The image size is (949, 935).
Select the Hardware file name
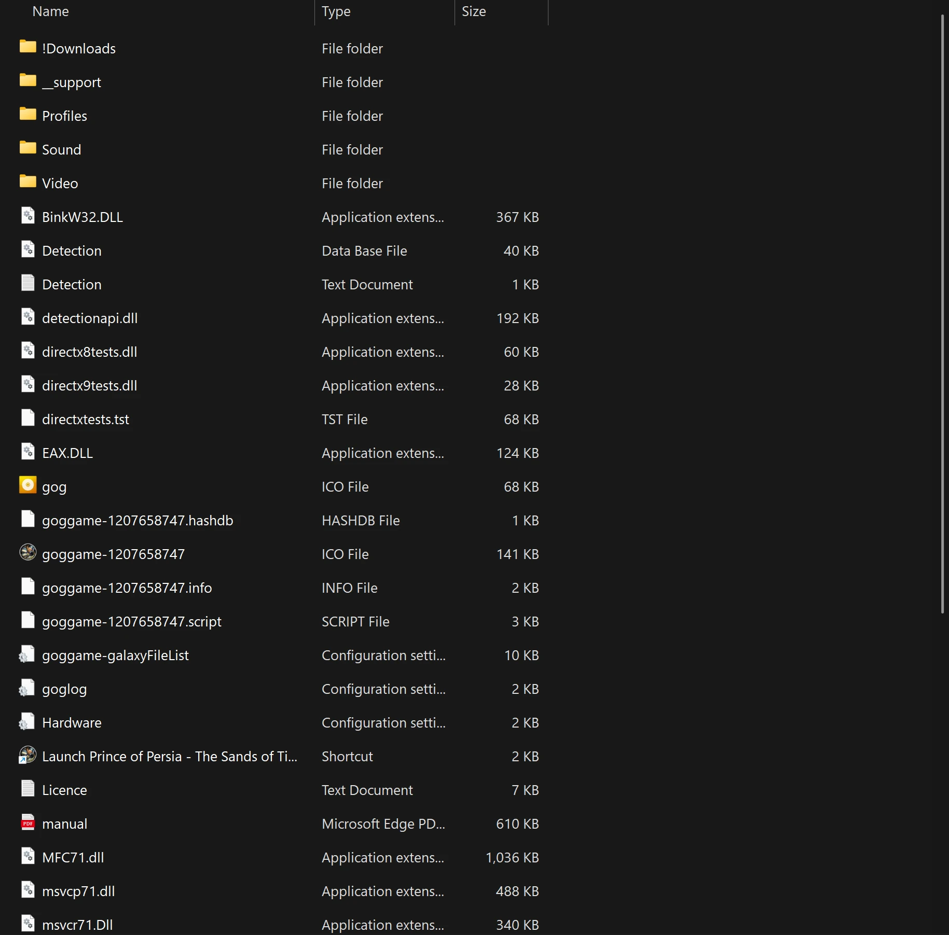(x=72, y=723)
